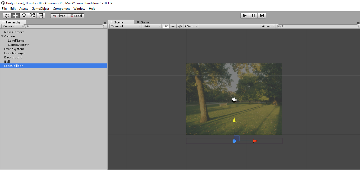Collapse the Canvas tree item
Image resolution: width=360 pixels, height=170 pixels.
pos(2,36)
